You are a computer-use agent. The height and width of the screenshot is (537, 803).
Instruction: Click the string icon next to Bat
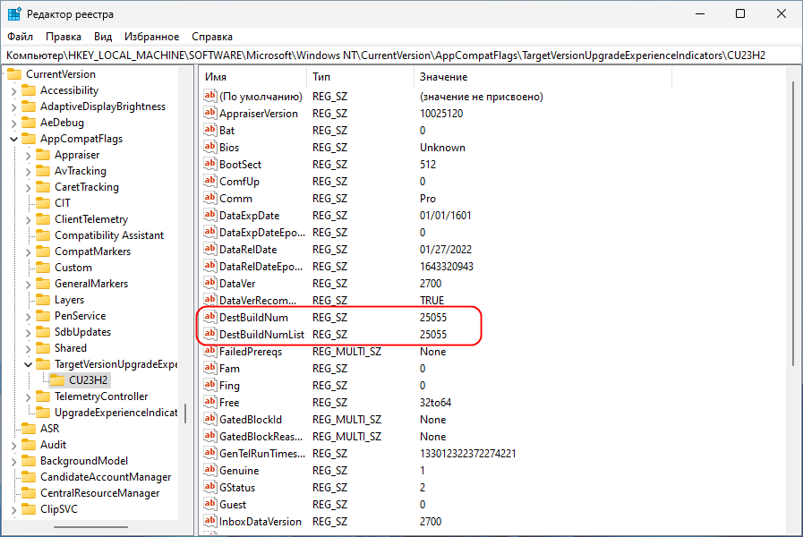[x=210, y=130]
